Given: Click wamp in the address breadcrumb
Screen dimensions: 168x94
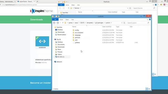Looking at the screenshot, I should click(71, 23).
